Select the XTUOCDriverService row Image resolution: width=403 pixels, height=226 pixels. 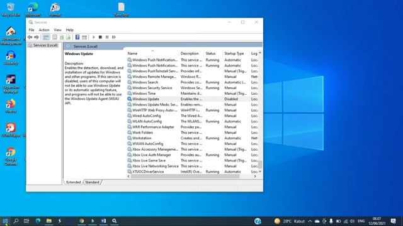click(x=193, y=171)
